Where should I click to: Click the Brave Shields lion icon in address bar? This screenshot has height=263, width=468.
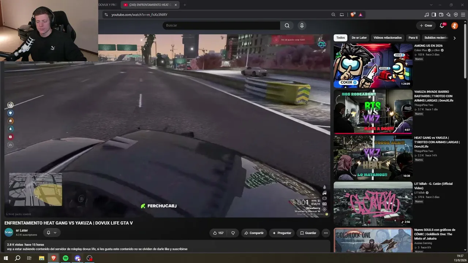352,15
